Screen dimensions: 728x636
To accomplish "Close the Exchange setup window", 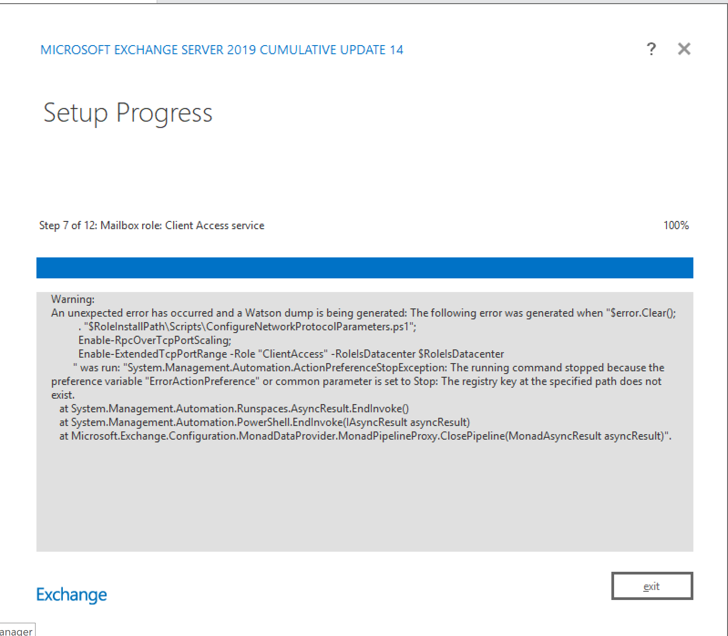I will point(684,49).
